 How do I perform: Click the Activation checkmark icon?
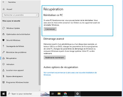coord(3,64)
